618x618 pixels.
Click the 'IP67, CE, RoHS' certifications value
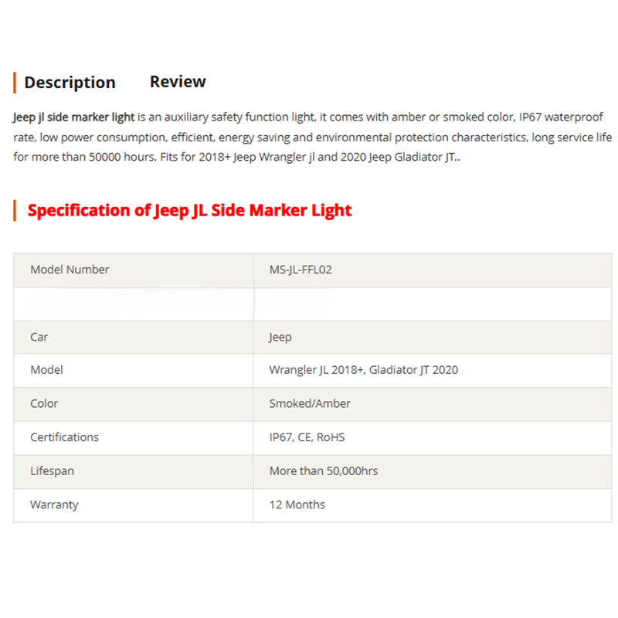(x=307, y=437)
